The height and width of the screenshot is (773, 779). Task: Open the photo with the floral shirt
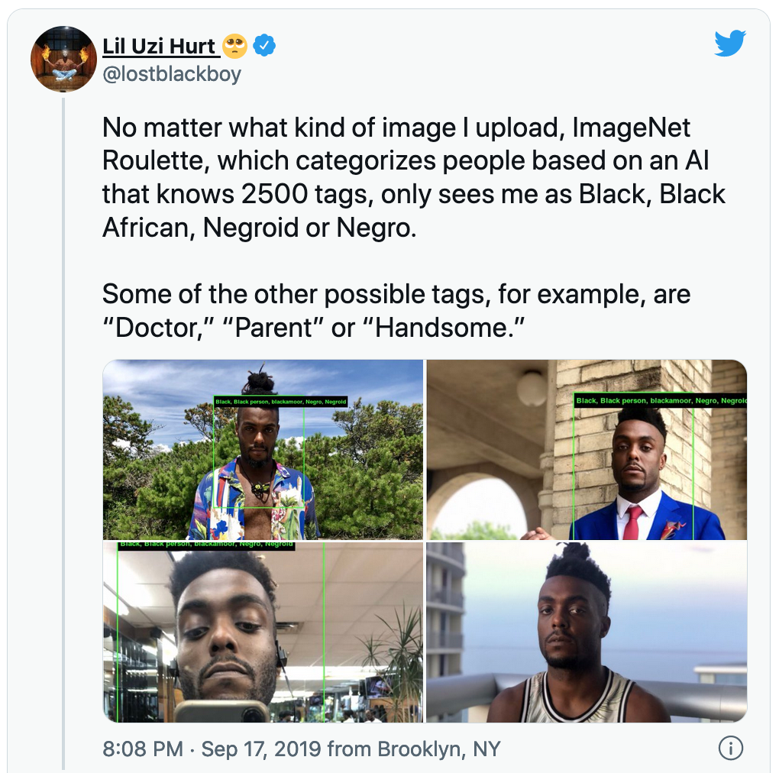pyautogui.click(x=263, y=450)
